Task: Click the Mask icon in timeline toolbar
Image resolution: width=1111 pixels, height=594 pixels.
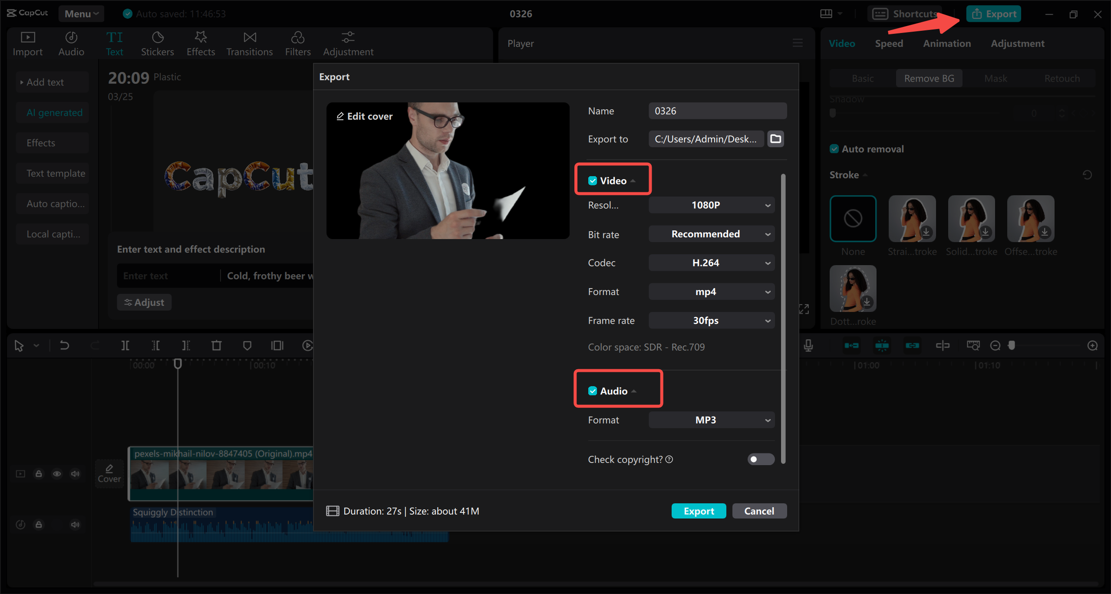Action: pyautogui.click(x=247, y=345)
